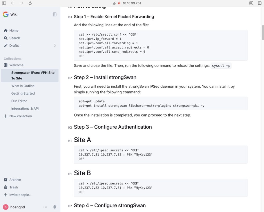The width and height of the screenshot is (264, 212).
Task: Click the plus icon beside Invite people
Action: [6, 195]
